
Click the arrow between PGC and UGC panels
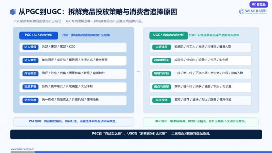138,72
